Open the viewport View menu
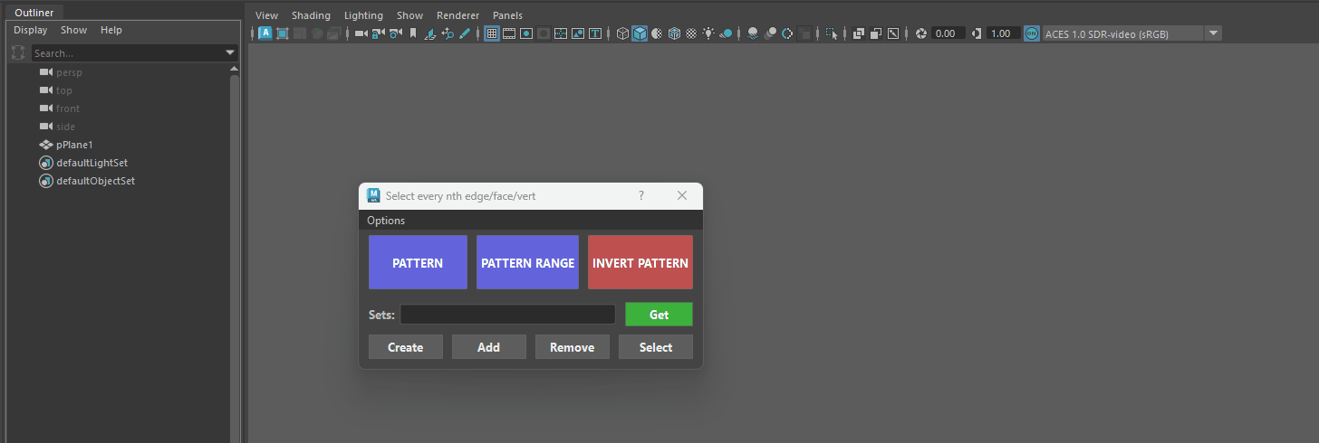The image size is (1319, 443). point(266,15)
